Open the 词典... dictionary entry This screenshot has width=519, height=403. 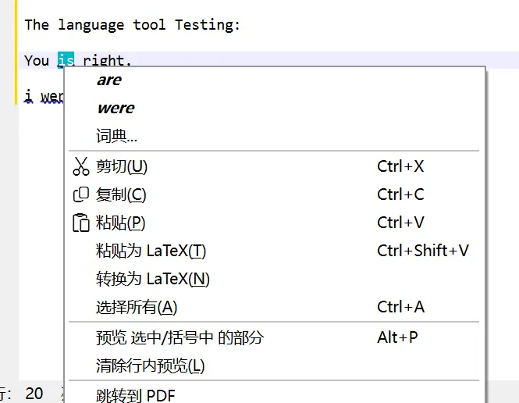tap(116, 137)
